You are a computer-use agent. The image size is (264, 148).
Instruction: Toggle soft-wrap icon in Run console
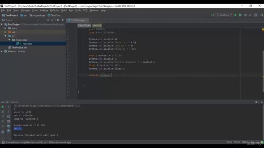pyautogui.click(x=8, y=116)
